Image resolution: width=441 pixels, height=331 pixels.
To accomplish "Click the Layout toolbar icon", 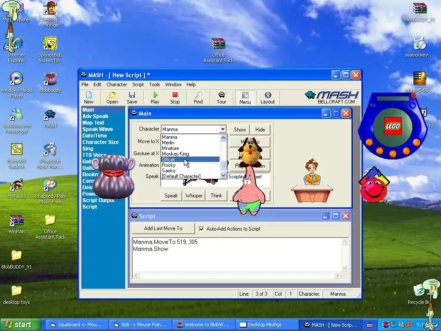I will click(267, 98).
